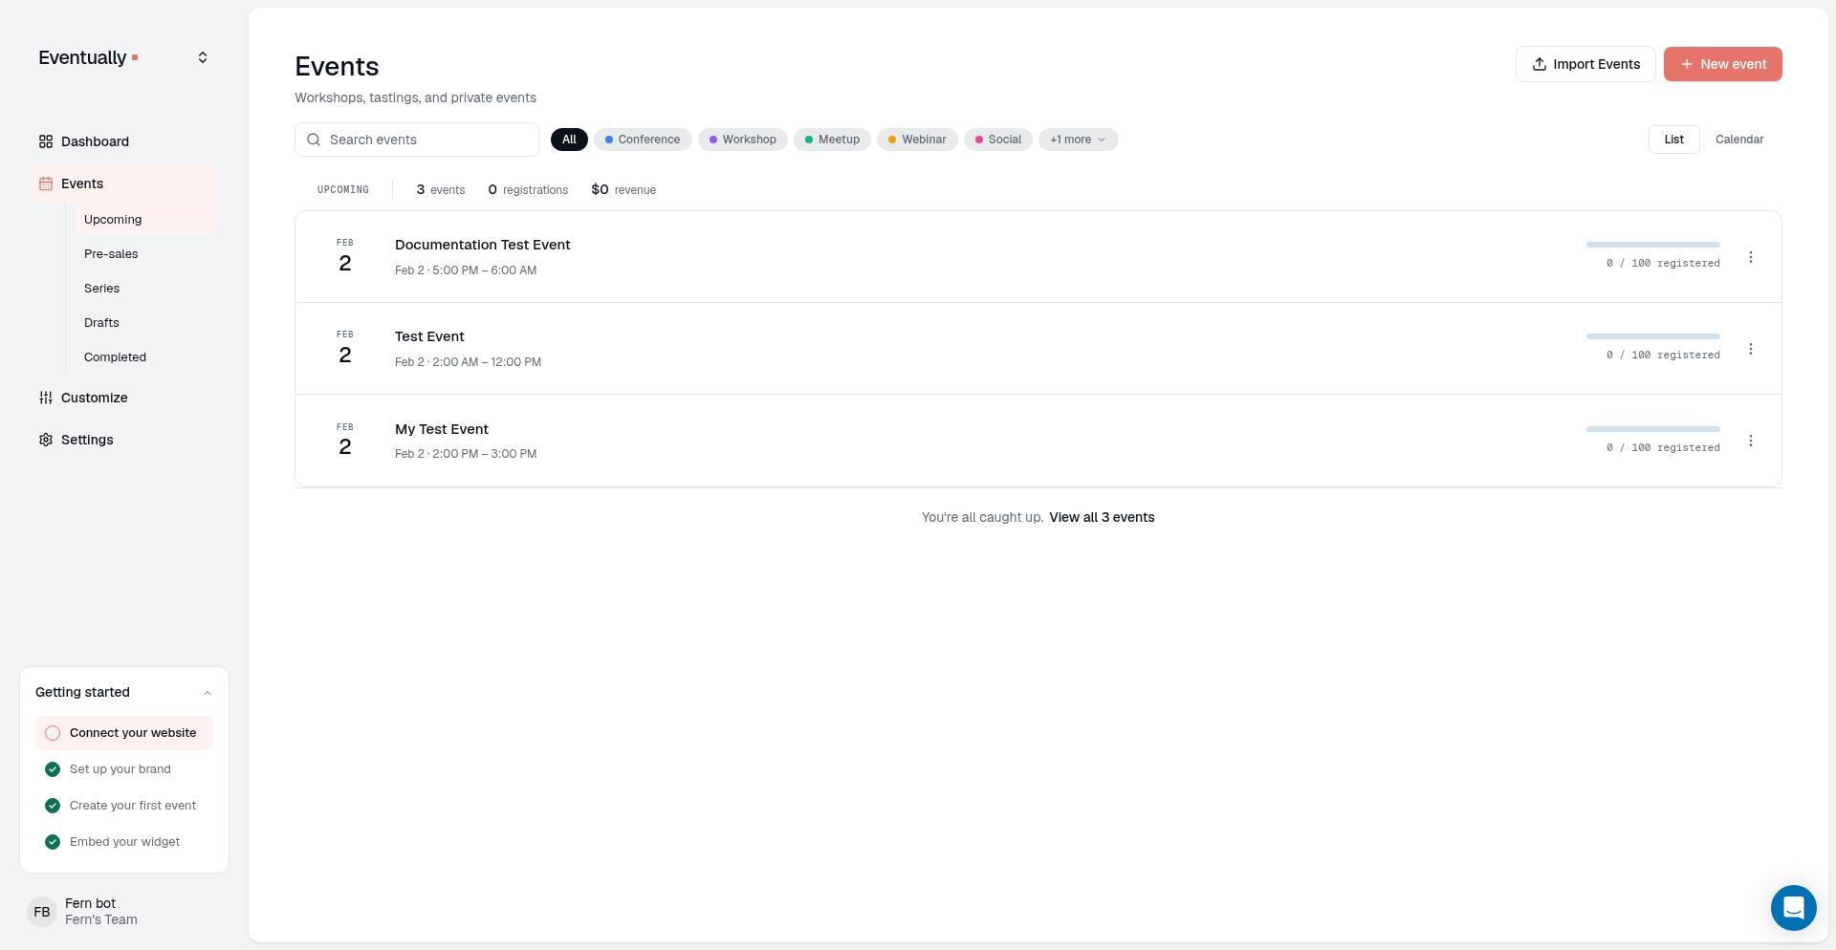Click the Events calendar icon in sidebar
This screenshot has height=950, width=1836.
[x=46, y=184]
